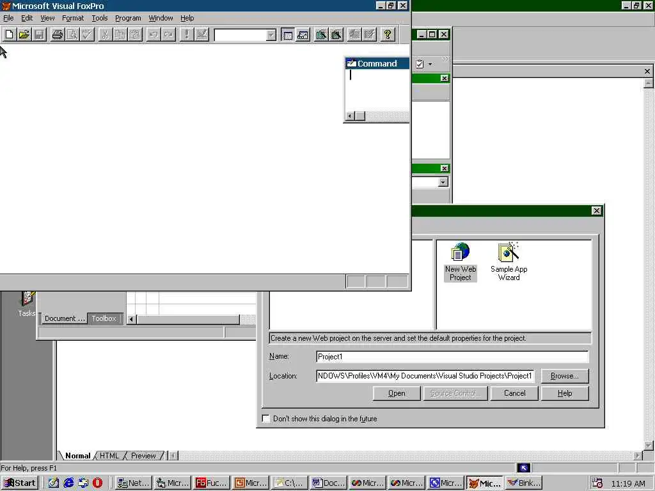Toggle the Command Window toolbar button

click(287, 35)
